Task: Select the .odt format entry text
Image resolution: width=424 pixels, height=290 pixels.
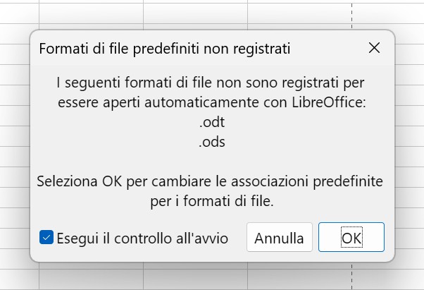Action: pyautogui.click(x=212, y=122)
